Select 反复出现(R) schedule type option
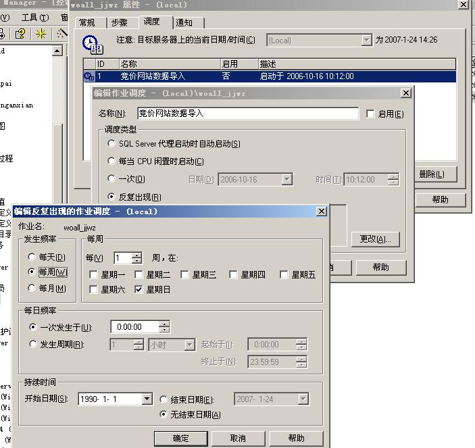Screen dimensions: 475x448 click(x=111, y=197)
